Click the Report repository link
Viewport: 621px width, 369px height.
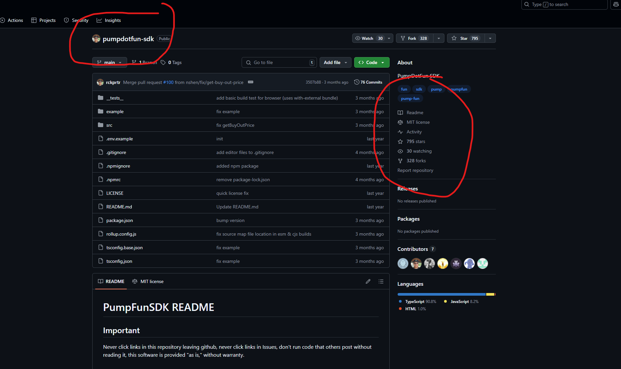[415, 170]
